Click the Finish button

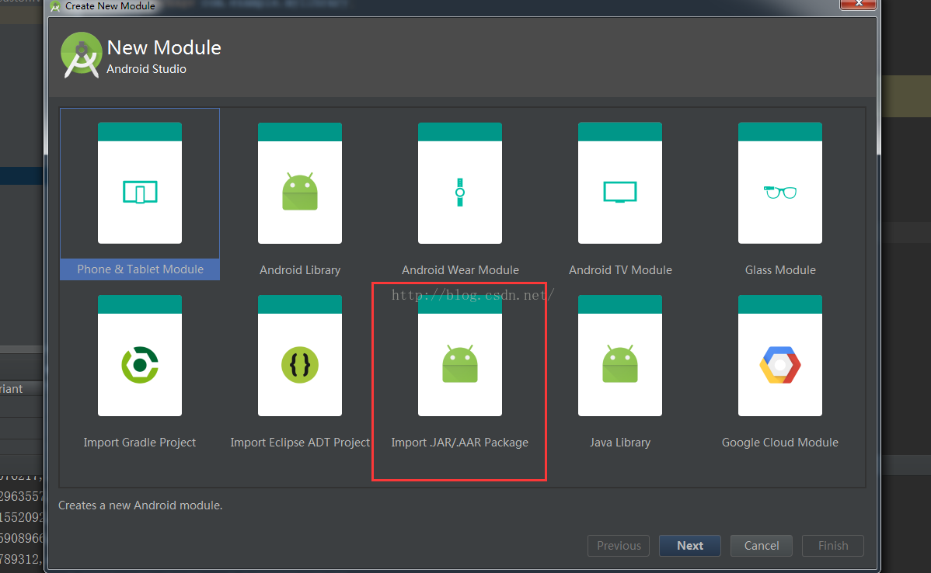833,546
